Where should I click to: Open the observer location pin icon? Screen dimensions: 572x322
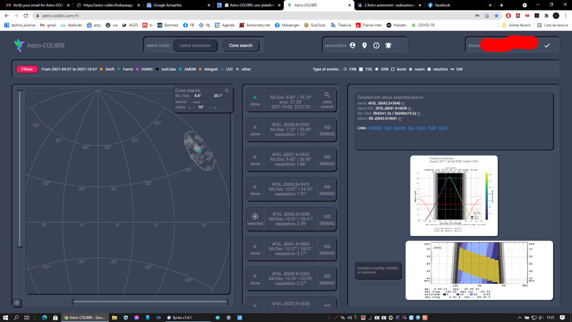click(x=364, y=45)
